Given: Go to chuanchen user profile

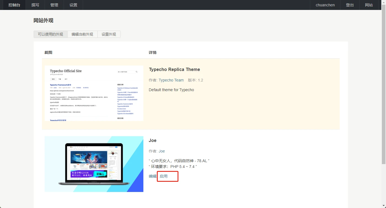Looking at the screenshot, I should [x=325, y=5].
